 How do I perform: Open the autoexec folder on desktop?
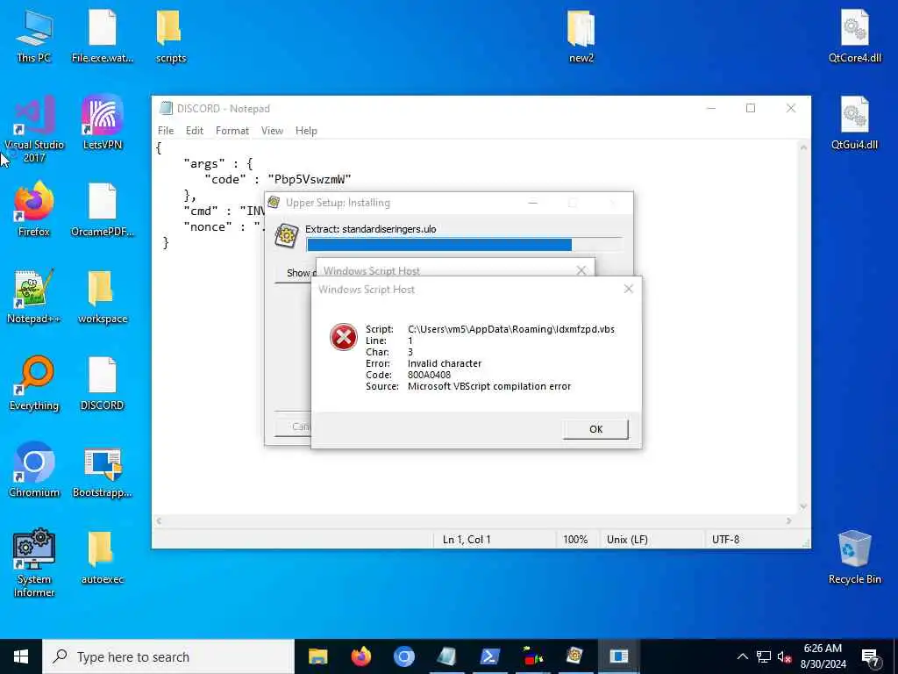pos(103,557)
